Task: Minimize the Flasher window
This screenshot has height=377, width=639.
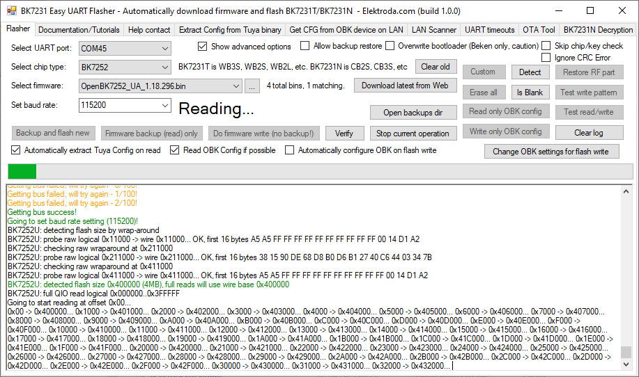Action: [x=558, y=10]
